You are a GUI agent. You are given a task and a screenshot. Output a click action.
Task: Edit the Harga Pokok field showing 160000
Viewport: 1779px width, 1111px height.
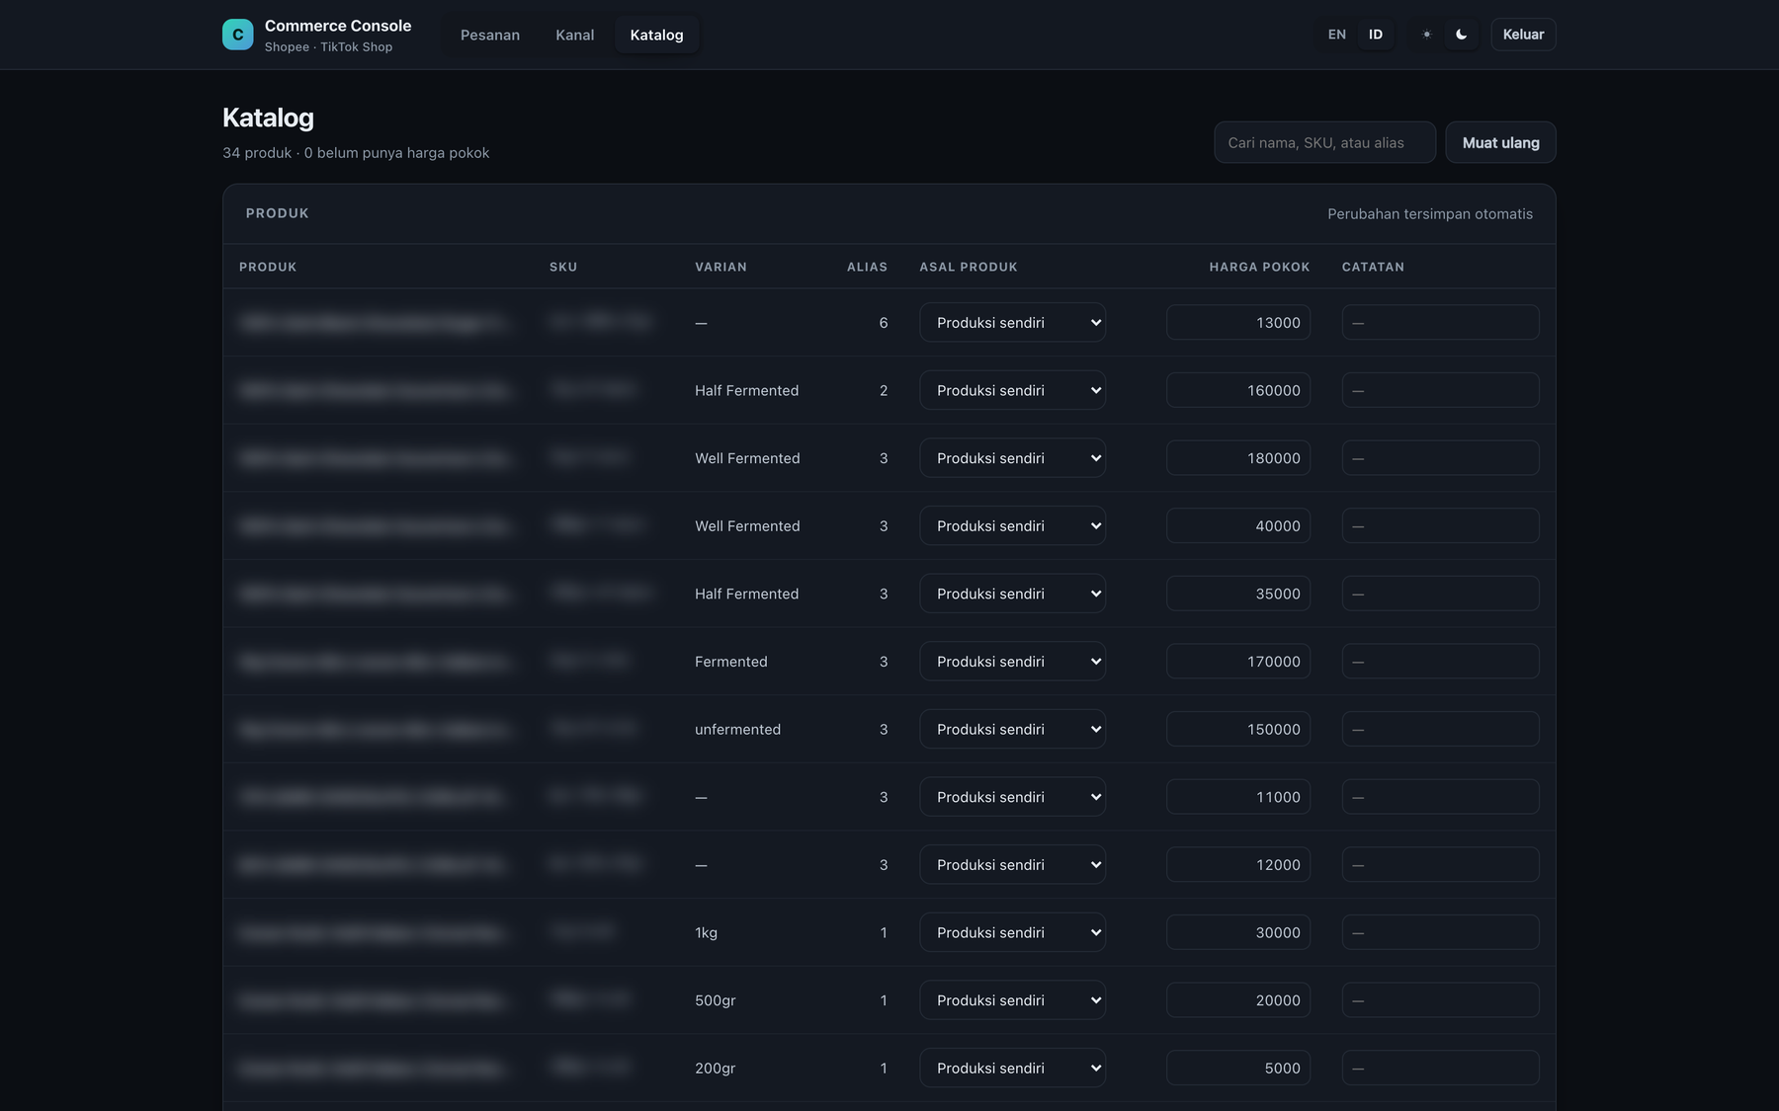pos(1238,390)
